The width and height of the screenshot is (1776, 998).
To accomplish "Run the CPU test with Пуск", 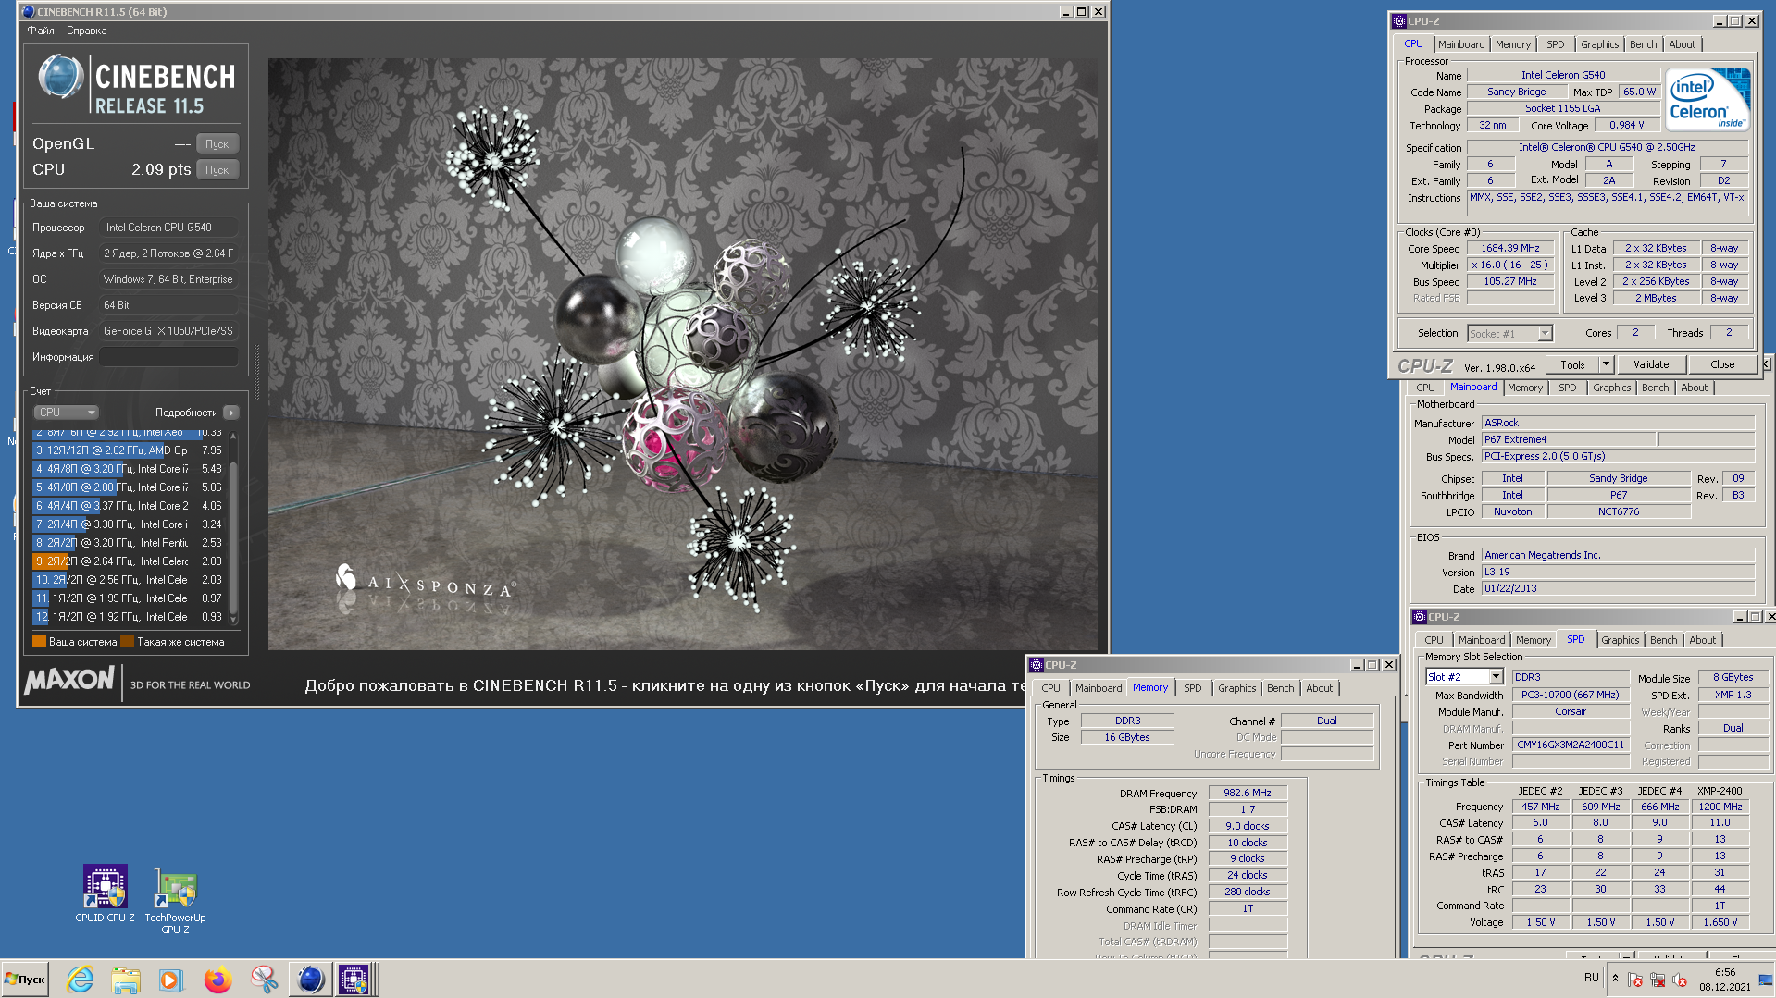I will [217, 170].
